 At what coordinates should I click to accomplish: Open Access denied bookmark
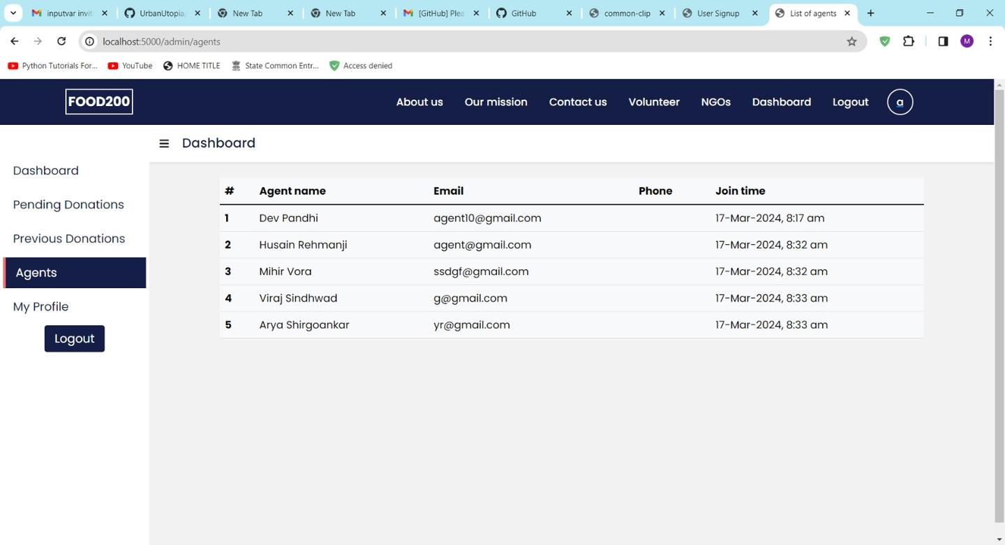pyautogui.click(x=361, y=66)
